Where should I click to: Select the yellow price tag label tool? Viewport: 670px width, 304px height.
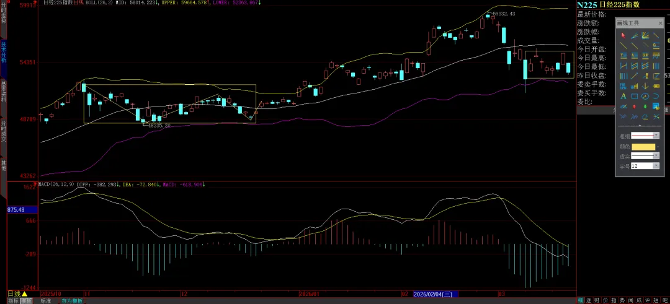[656, 85]
